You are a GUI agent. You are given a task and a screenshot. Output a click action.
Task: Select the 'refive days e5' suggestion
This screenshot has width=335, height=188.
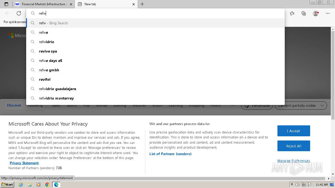tap(155, 61)
